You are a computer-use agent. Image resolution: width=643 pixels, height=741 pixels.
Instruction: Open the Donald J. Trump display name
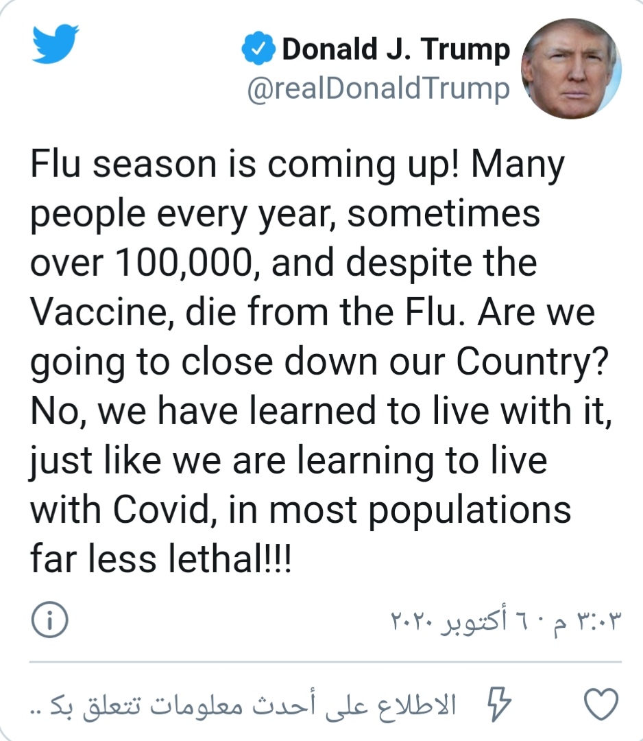point(396,49)
